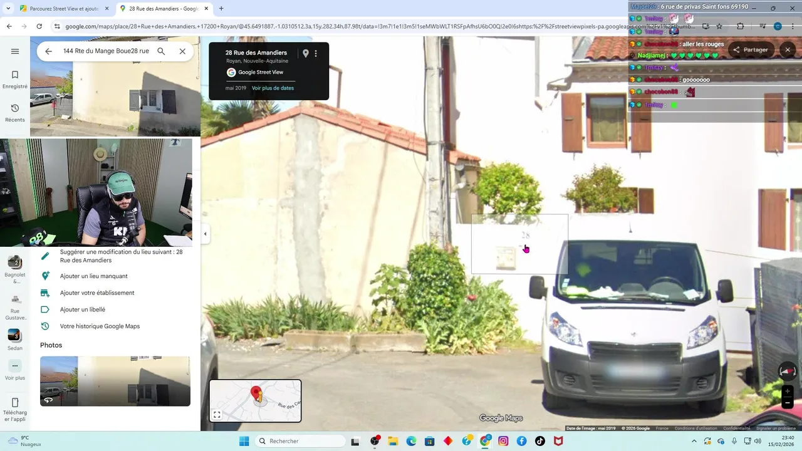Open the tab search dropdown arrow
The image size is (802, 451).
pyautogui.click(x=8, y=9)
